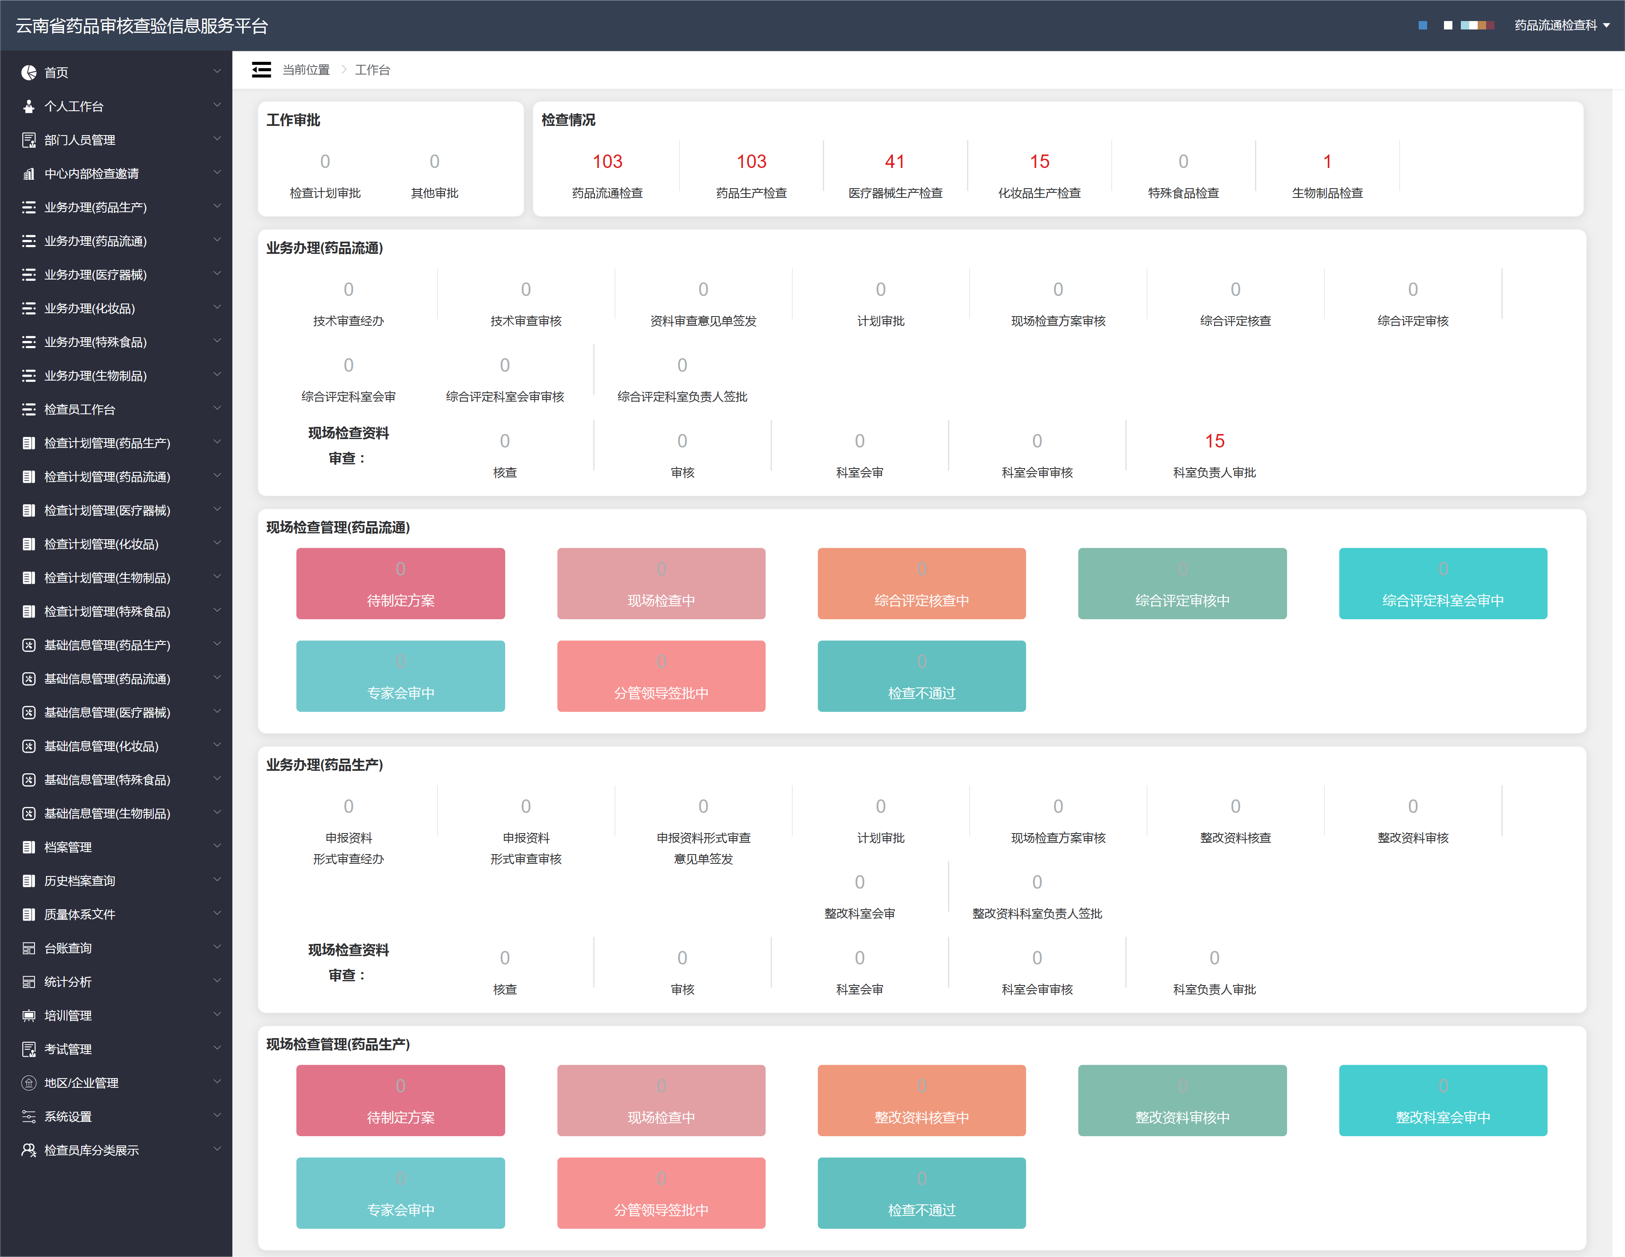Click the list icon beside 业务办理(药品生产) in sidebar
Viewport: 1625px width, 1257px height.
[28, 208]
